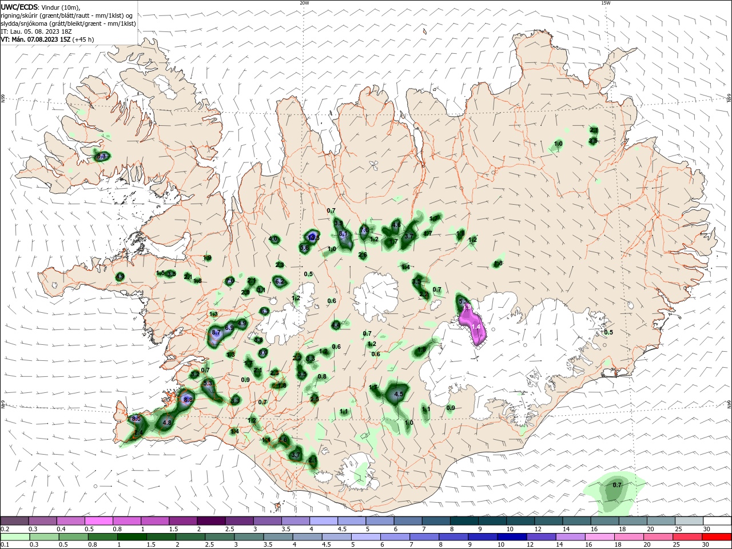This screenshot has width=732, height=549.
Task: Click the 8.5 value on Reykjanes peninsula
Action: point(136,419)
